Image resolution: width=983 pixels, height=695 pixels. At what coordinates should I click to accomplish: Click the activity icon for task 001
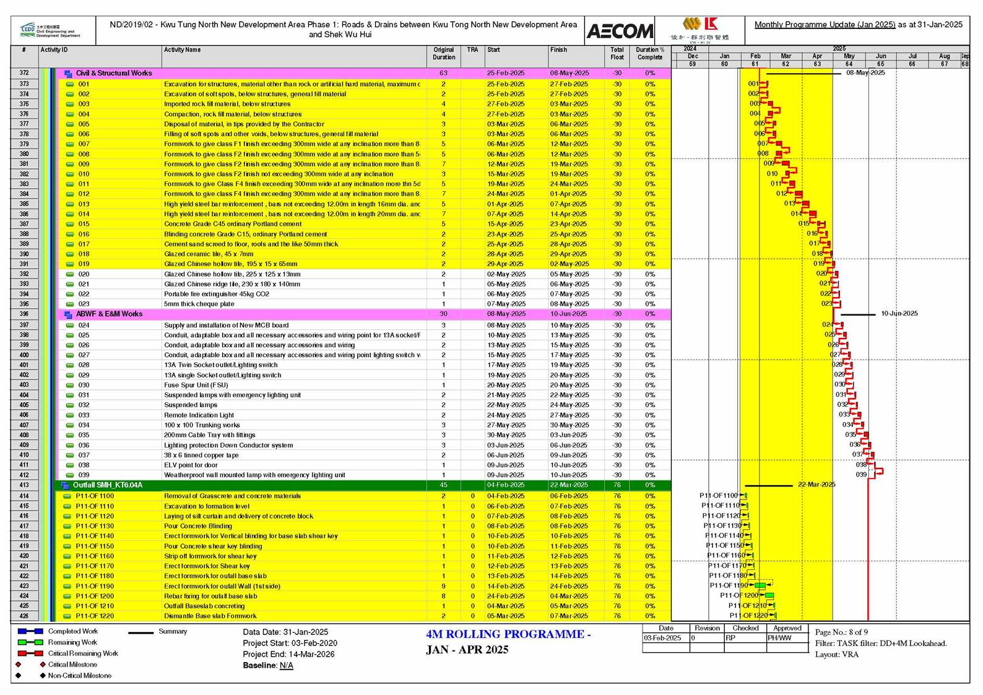[x=70, y=84]
